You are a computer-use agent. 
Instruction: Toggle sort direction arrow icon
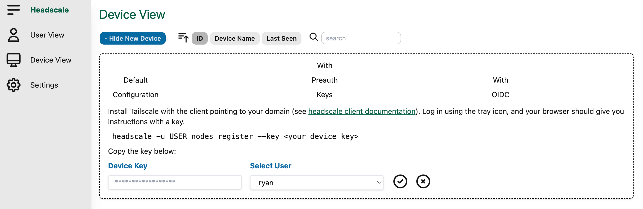tap(183, 38)
